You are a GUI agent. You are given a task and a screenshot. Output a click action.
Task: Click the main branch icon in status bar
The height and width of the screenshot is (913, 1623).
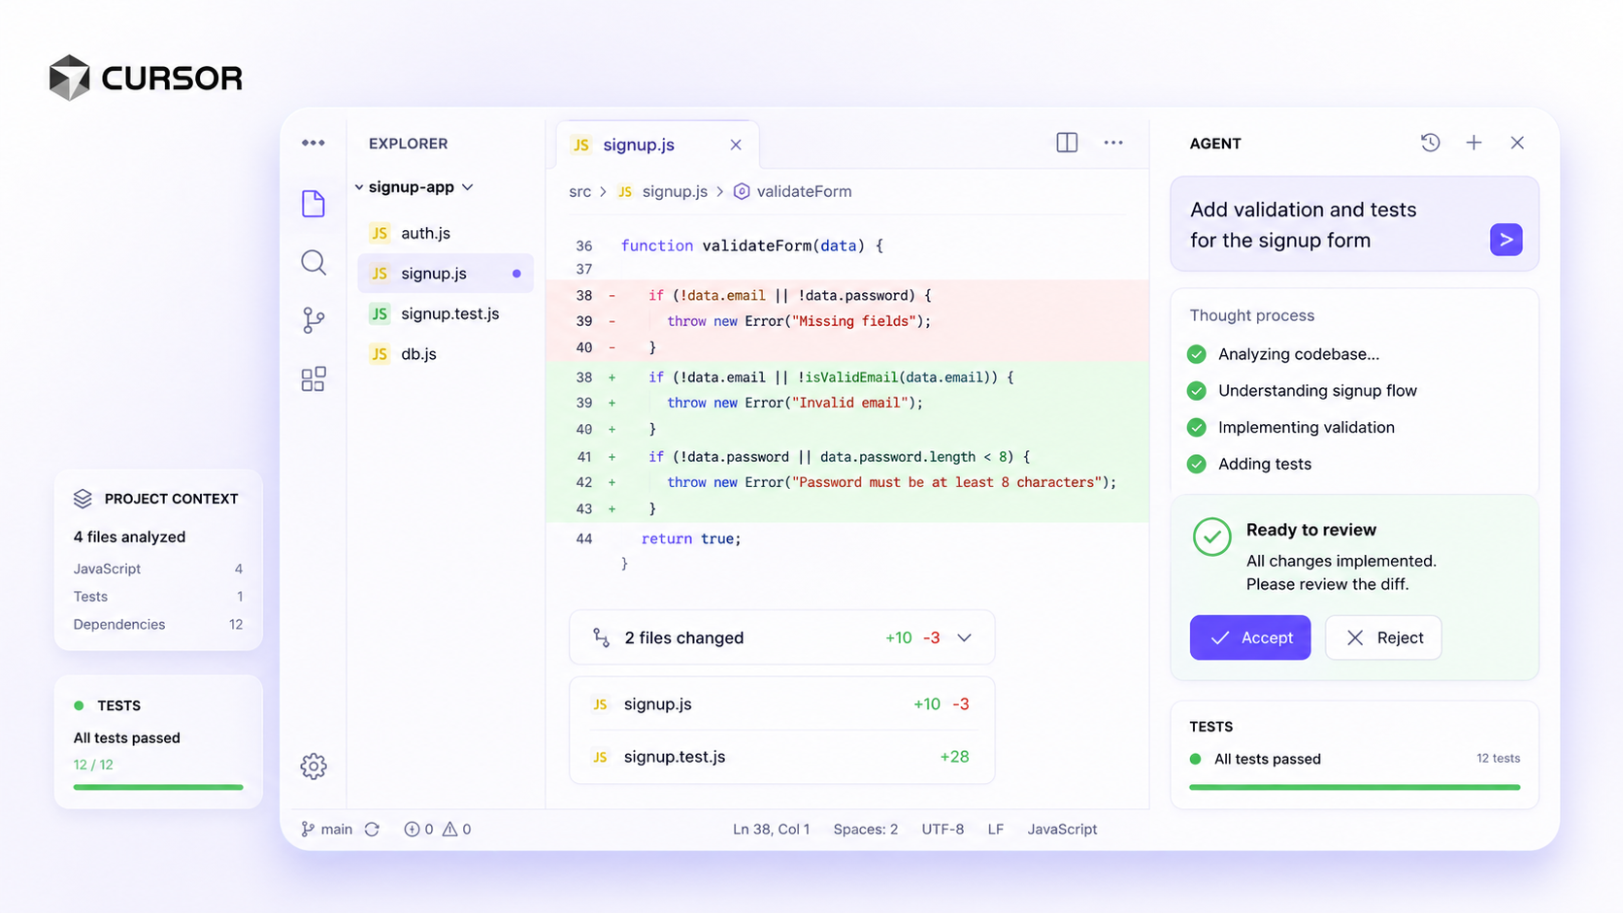(308, 830)
